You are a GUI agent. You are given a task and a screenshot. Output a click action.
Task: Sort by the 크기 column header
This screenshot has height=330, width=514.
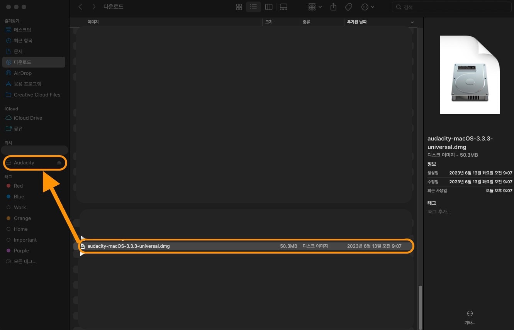[269, 22]
